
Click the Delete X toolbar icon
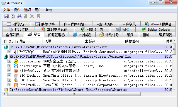point(32,16)
